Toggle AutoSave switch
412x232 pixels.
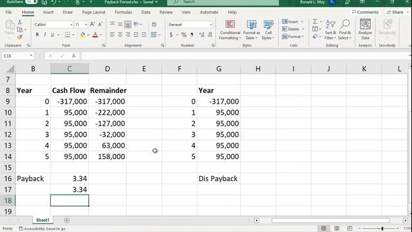(32, 2)
